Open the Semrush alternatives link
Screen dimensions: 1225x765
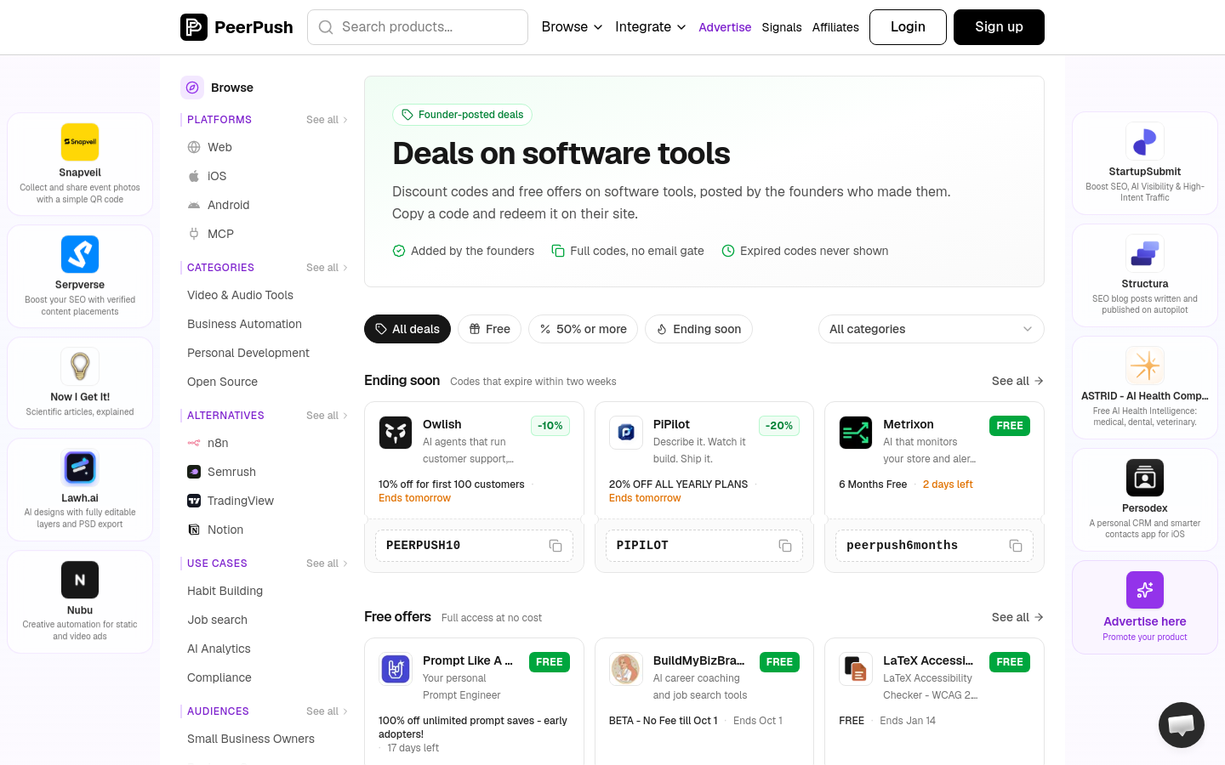pyautogui.click(x=231, y=472)
